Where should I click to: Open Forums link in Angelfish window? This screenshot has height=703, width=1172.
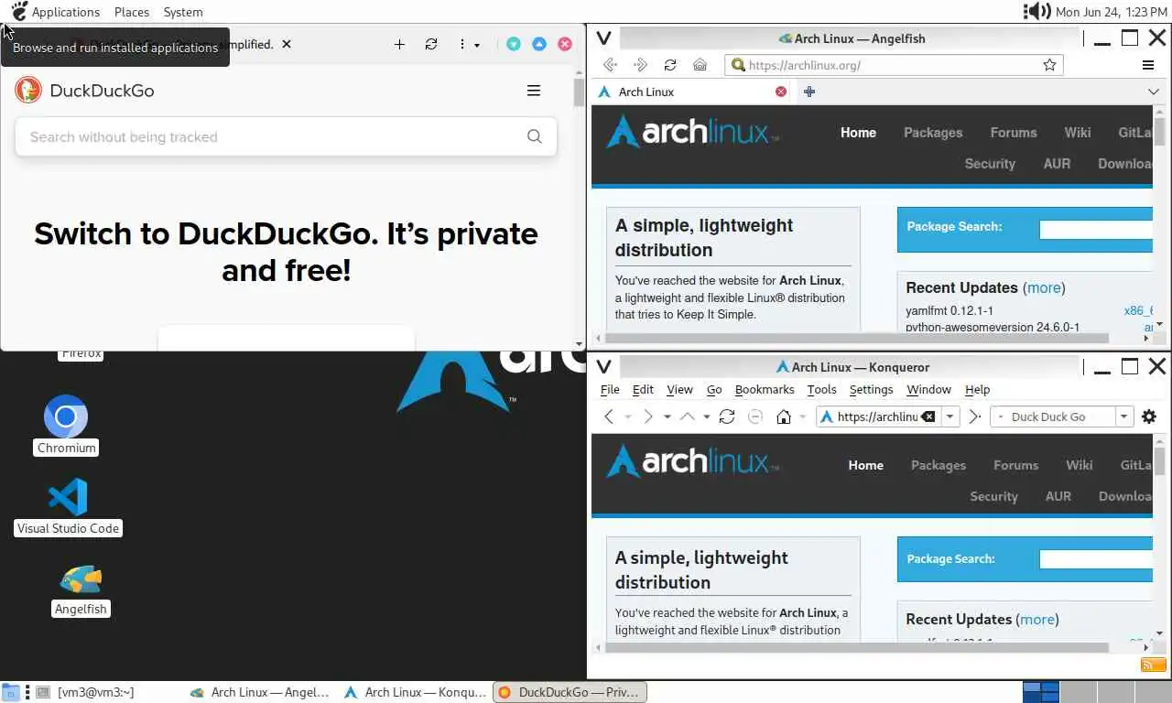[x=1014, y=133]
